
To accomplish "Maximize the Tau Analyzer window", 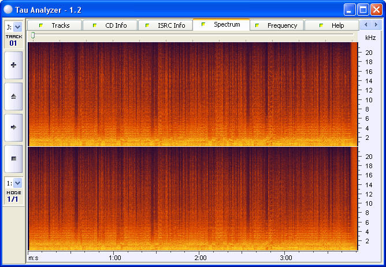I will pos(363,9).
